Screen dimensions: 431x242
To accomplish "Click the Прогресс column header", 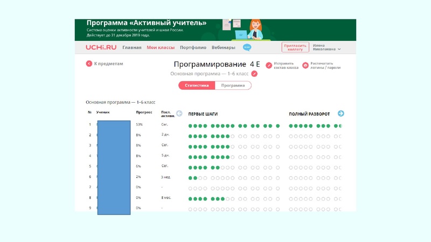I will (144, 112).
